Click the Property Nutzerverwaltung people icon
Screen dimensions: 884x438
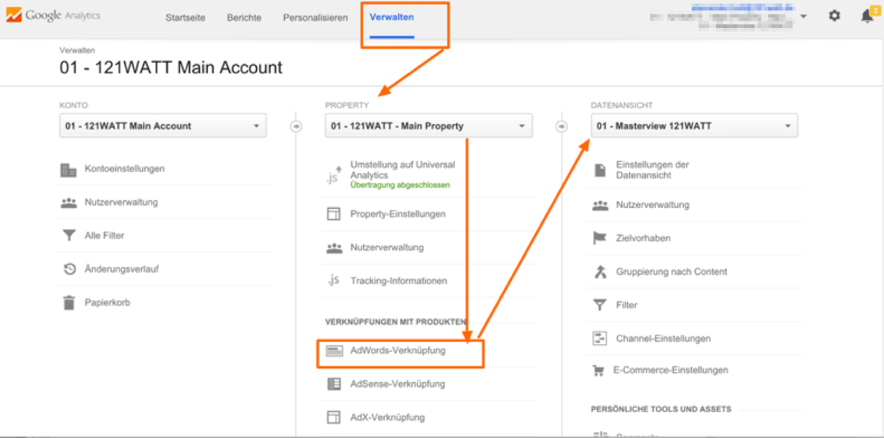[x=334, y=248]
